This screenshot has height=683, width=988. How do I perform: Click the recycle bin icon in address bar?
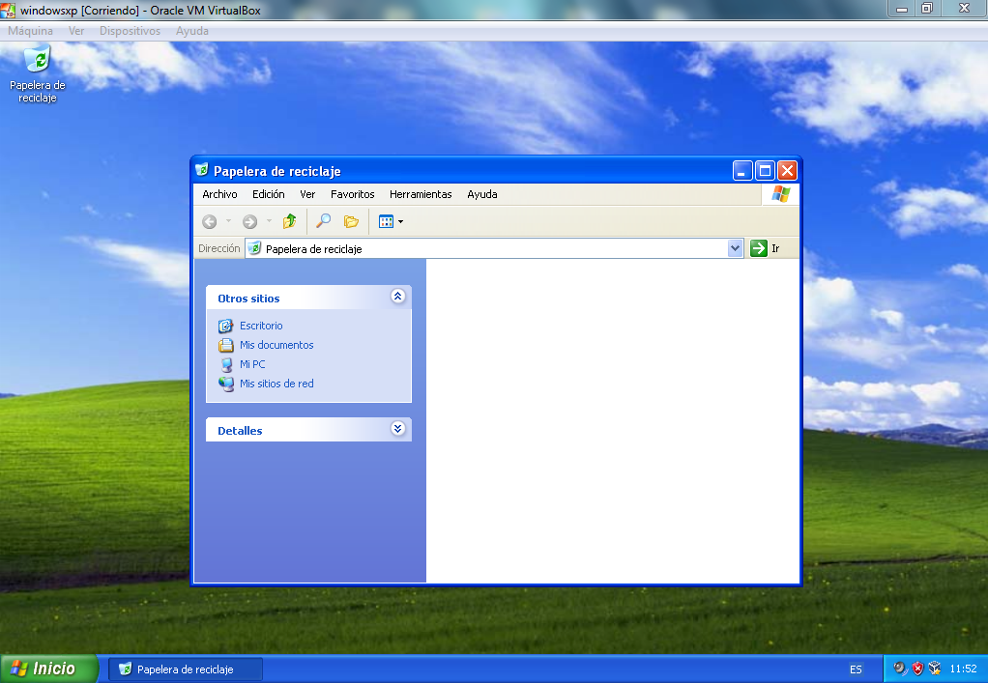coord(254,248)
